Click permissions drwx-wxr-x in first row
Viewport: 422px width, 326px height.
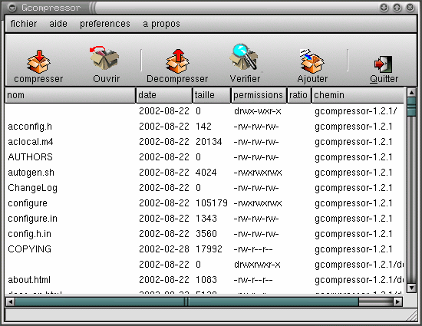point(258,111)
